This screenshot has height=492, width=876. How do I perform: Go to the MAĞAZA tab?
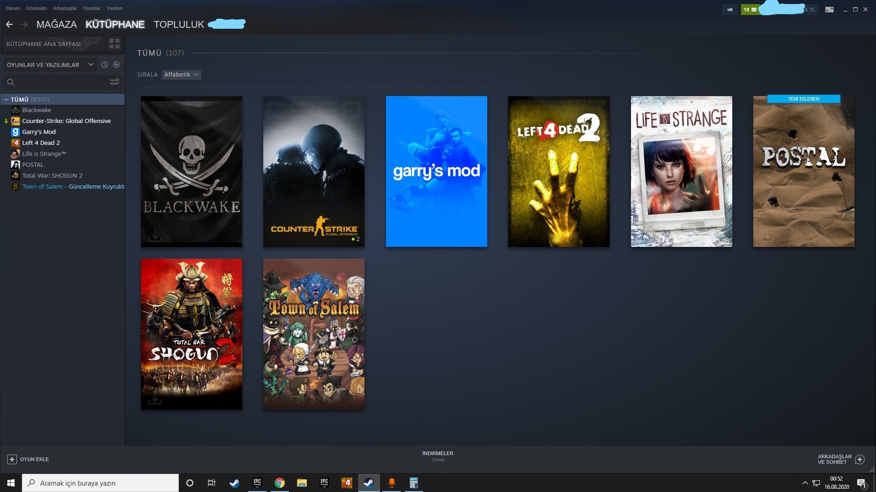[57, 25]
